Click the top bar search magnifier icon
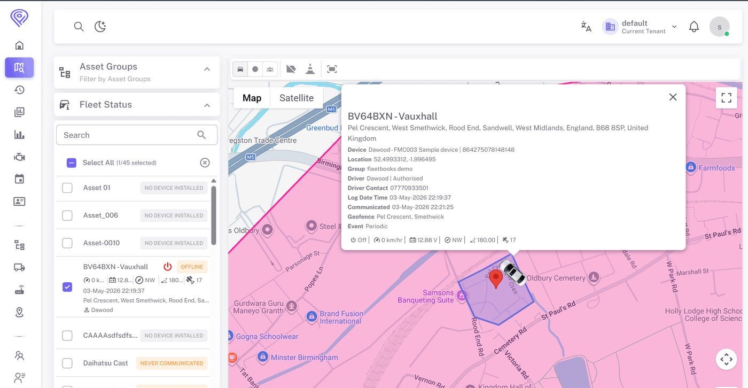 point(79,27)
